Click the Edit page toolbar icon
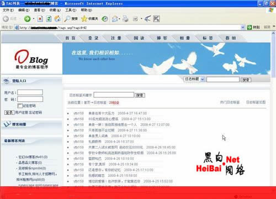The width and height of the screenshot is (276, 199). 135,19
